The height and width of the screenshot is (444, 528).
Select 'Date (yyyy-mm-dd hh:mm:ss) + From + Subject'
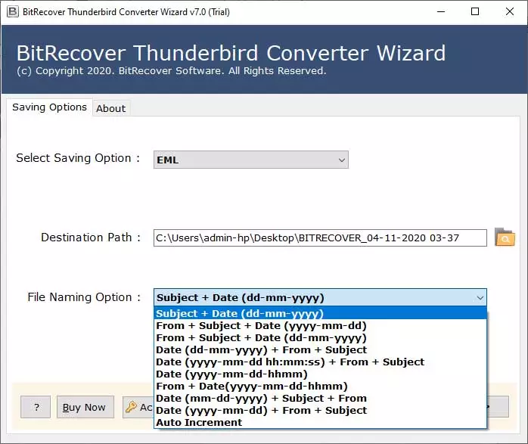point(290,362)
